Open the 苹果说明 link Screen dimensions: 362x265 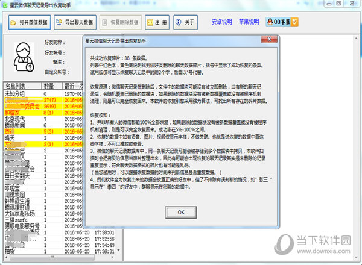click(249, 22)
